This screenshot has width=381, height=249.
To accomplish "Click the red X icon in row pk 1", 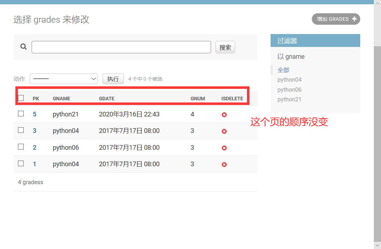I will (224, 165).
